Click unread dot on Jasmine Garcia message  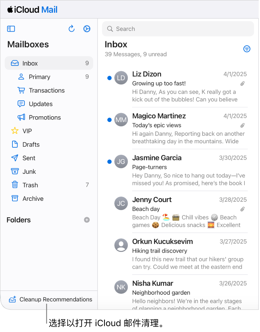pos(109,162)
